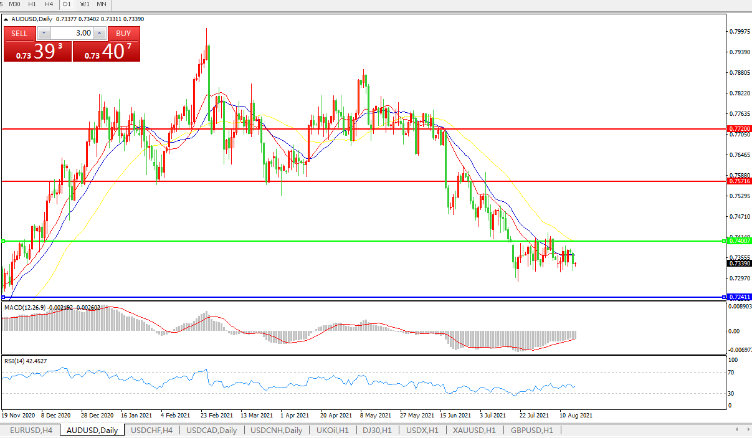Select the W1 weekly timeframe
This screenshot has width=752, height=438.
tap(85, 4)
